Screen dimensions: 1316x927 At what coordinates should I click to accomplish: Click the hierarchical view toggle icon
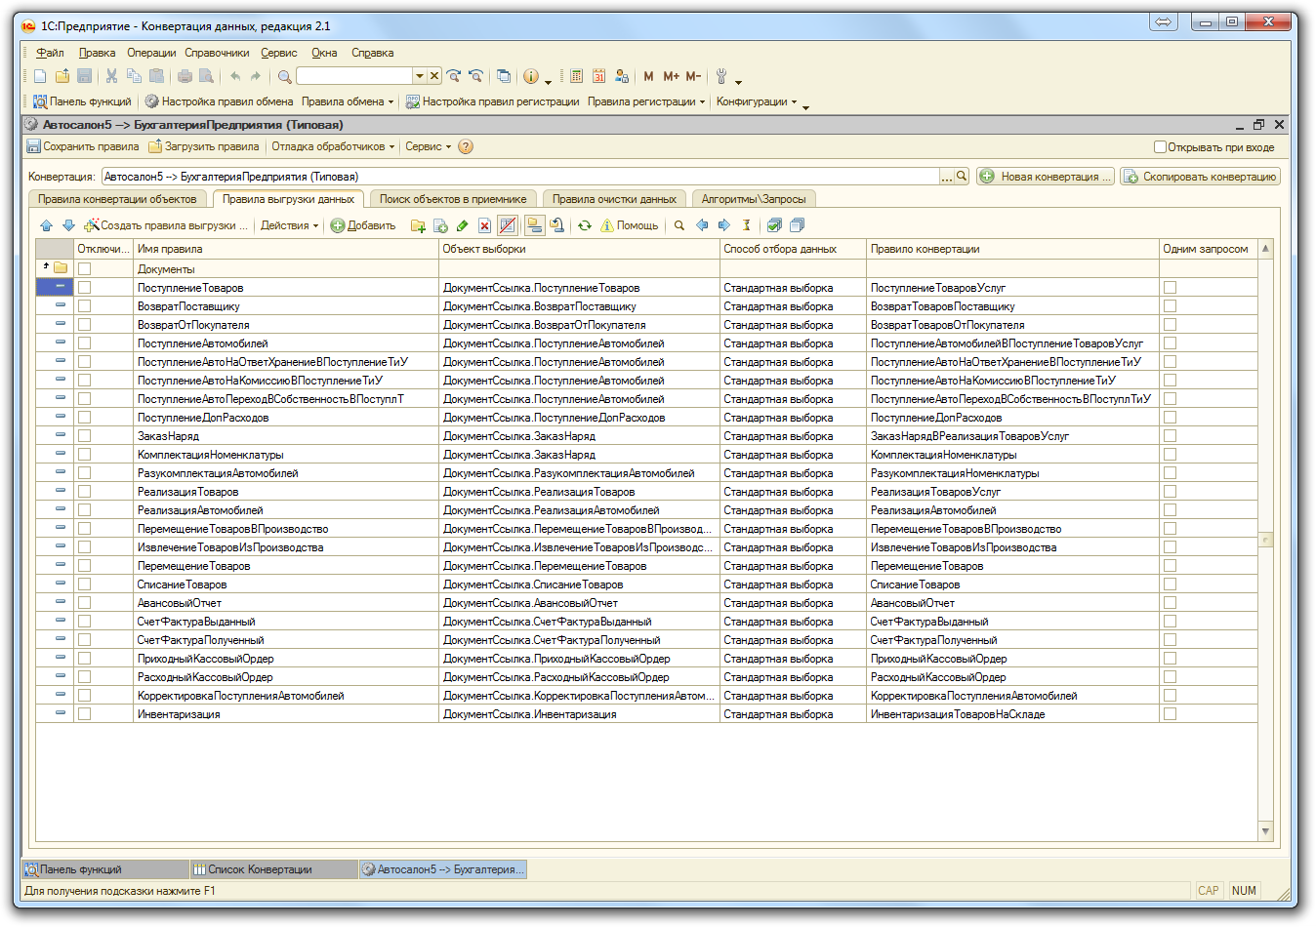[x=534, y=225]
